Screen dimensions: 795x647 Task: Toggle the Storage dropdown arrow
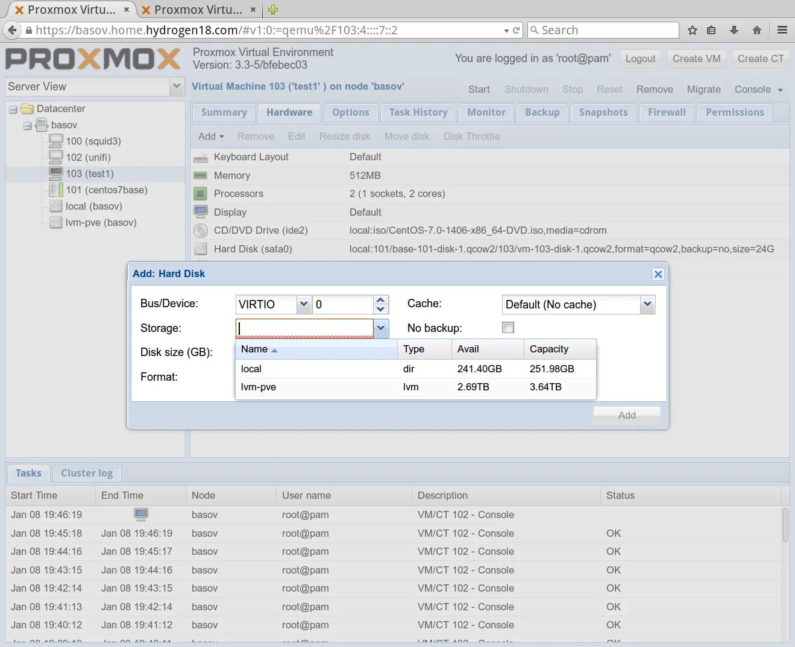(x=381, y=328)
